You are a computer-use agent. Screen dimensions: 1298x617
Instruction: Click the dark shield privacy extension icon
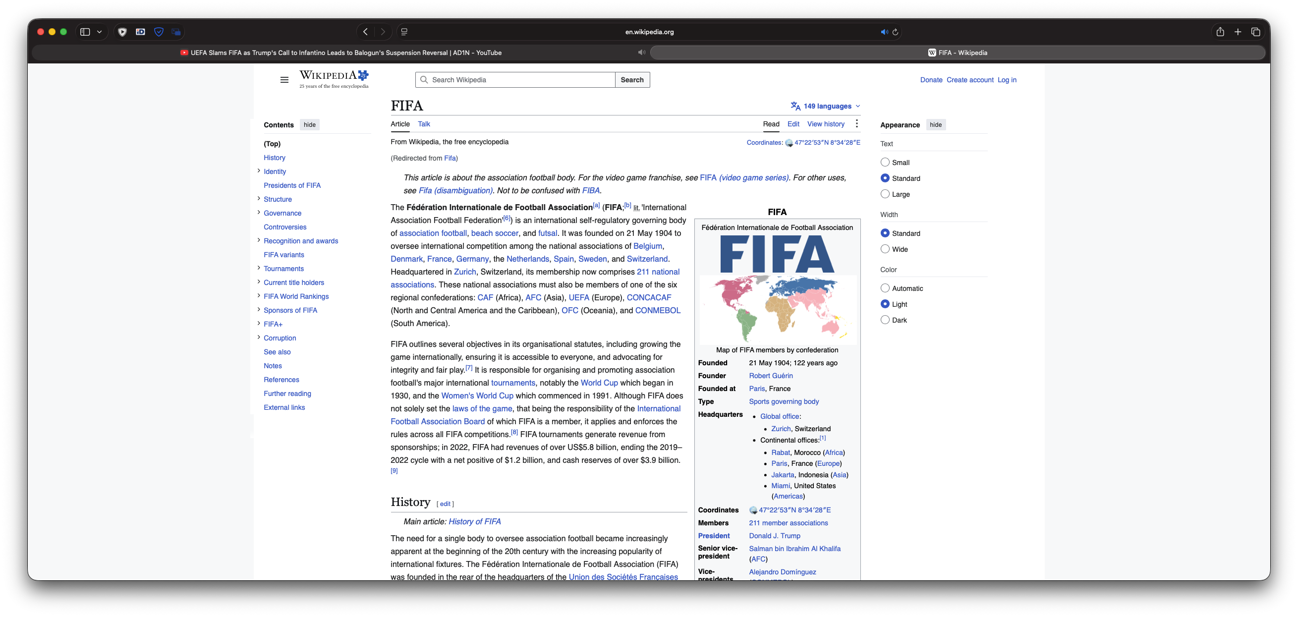pos(122,32)
